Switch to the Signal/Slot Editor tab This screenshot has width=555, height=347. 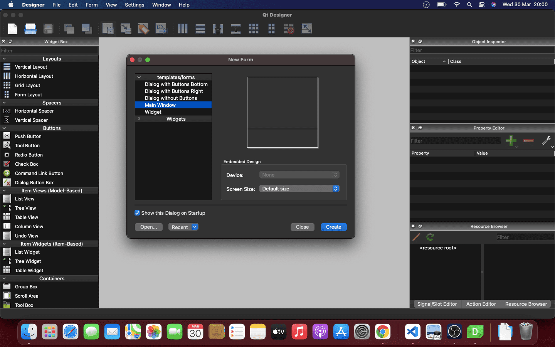coord(437,304)
